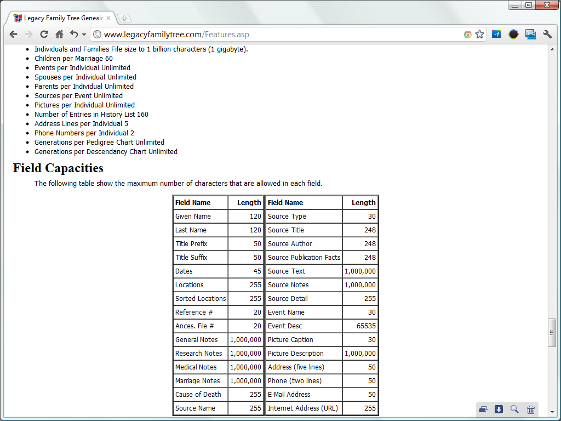Click 'Address Lines per Individual 5' item
Viewport: 561px width, 421px height.
(x=81, y=123)
